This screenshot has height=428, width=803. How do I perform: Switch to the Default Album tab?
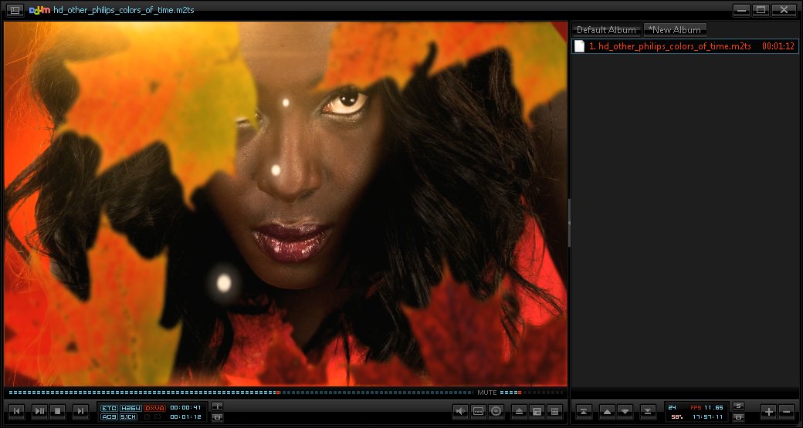(606, 30)
